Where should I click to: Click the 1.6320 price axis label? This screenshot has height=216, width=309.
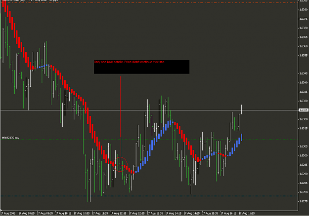(304, 119)
